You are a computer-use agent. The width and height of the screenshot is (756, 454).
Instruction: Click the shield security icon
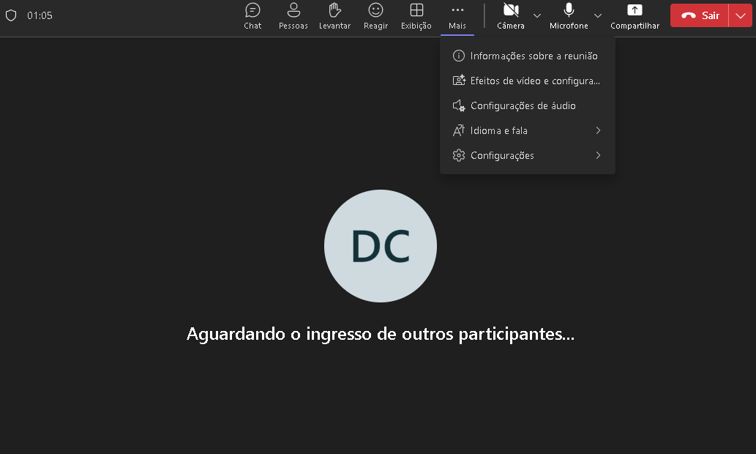coord(11,15)
